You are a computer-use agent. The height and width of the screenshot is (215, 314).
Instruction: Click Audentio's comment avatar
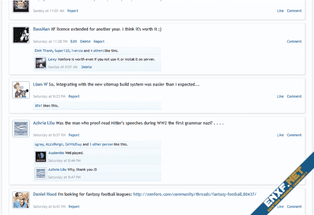click(41, 156)
